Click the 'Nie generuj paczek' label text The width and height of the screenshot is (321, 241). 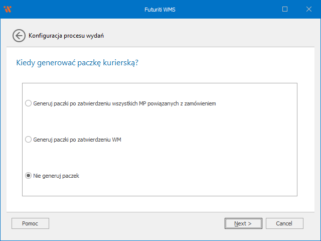pyautogui.click(x=56, y=176)
